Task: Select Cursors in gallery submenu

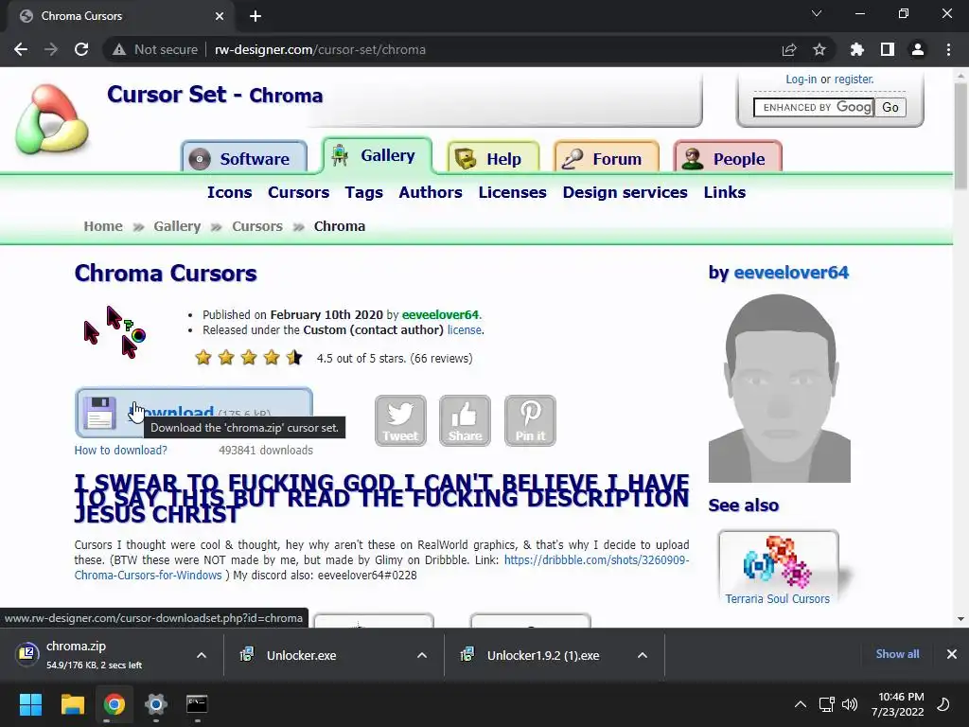Action: tap(298, 192)
